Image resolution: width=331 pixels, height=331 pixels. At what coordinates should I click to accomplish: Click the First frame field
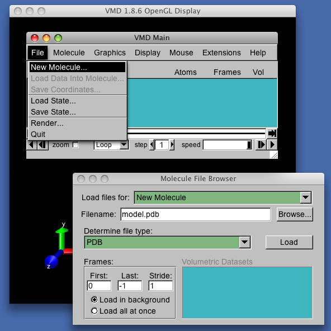pyautogui.click(x=99, y=286)
